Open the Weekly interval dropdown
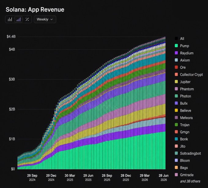Viewport: 208px width, 188px height. [x=45, y=19]
